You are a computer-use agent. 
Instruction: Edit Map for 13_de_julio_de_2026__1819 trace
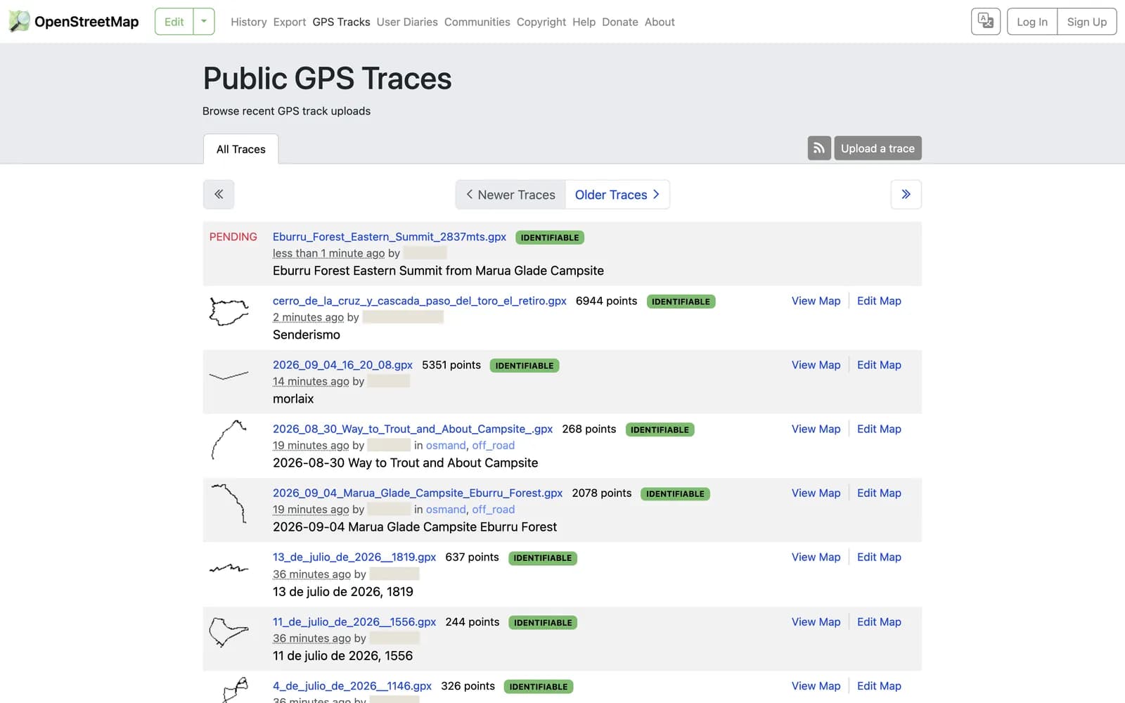point(879,557)
